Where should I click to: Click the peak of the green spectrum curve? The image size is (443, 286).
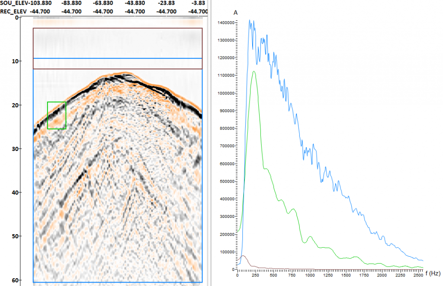pyautogui.click(x=254, y=72)
